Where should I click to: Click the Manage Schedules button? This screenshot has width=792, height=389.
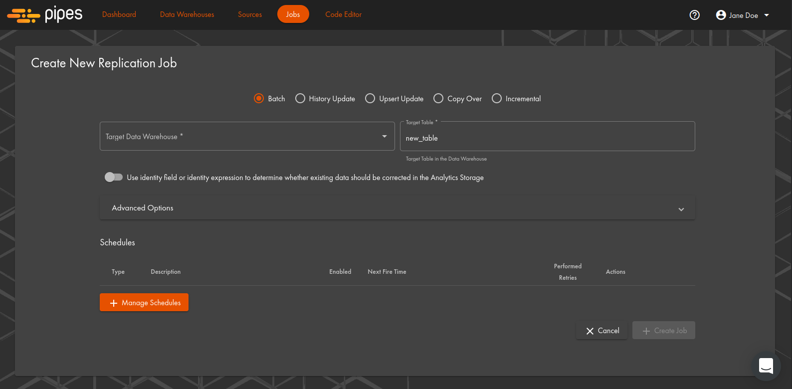[x=144, y=302]
